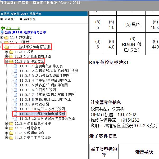Click folder icon of 11.3.1 规格
The height and width of the screenshot is (159, 159).
(11, 52)
